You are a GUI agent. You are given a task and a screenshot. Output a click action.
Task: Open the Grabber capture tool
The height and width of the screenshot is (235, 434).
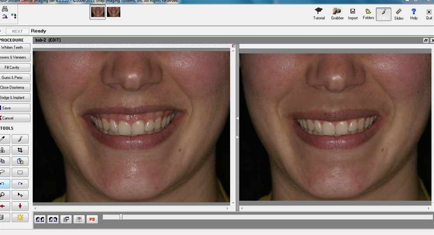click(337, 14)
